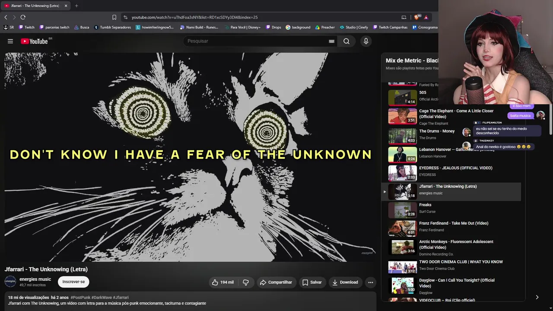Open the YouTube guide hamburger menu
The image size is (553, 311).
click(x=10, y=41)
